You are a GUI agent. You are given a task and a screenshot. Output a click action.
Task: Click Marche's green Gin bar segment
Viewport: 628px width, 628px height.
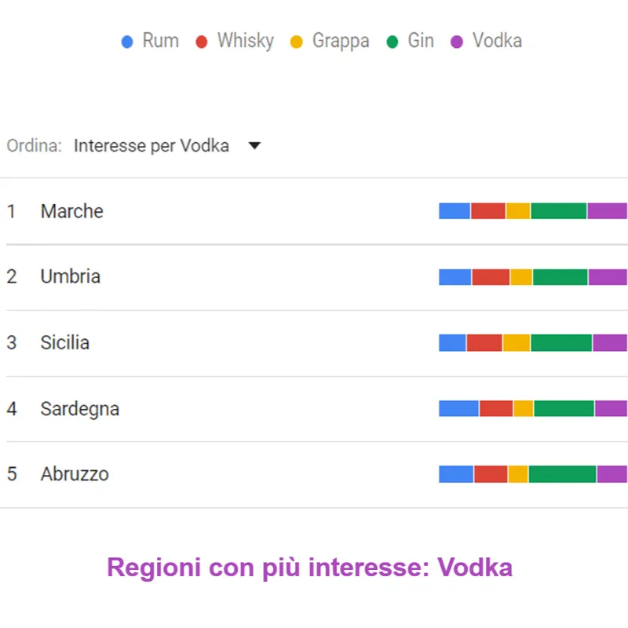[558, 211]
